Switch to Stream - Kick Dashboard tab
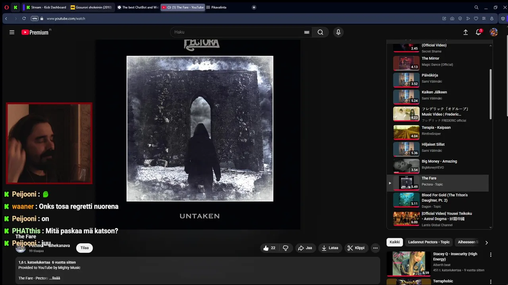The height and width of the screenshot is (285, 508). click(46, 7)
